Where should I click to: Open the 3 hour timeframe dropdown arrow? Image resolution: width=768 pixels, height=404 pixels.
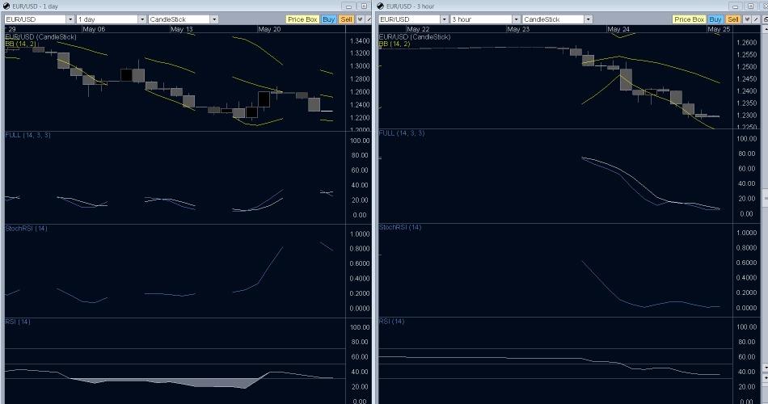[x=517, y=19]
